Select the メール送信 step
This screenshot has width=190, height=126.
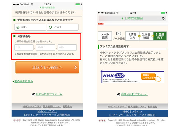tap(105, 36)
